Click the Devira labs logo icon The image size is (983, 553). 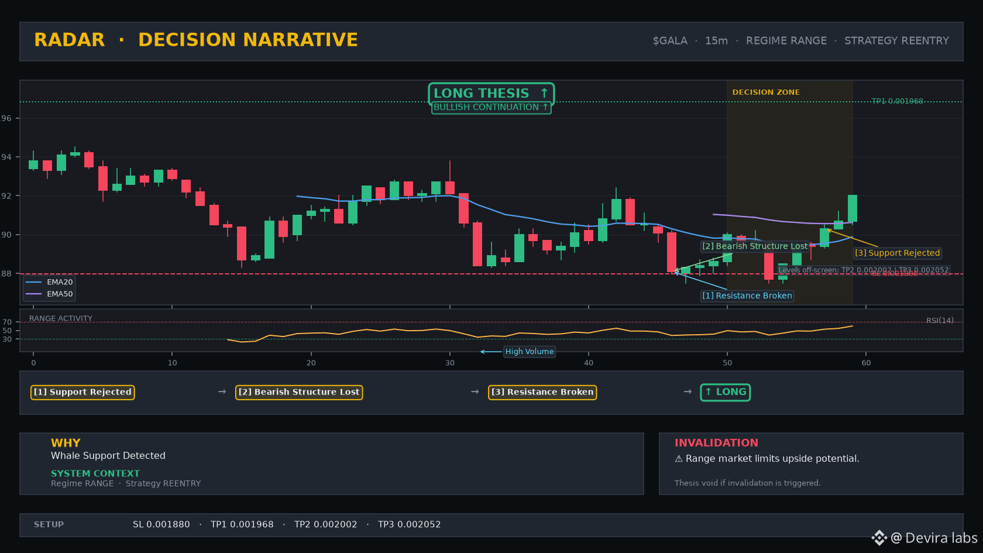point(879,538)
